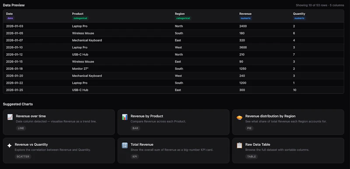Click East region in the 2026-01-25 row
Screen dimensions: 350x169
click(x=178, y=90)
